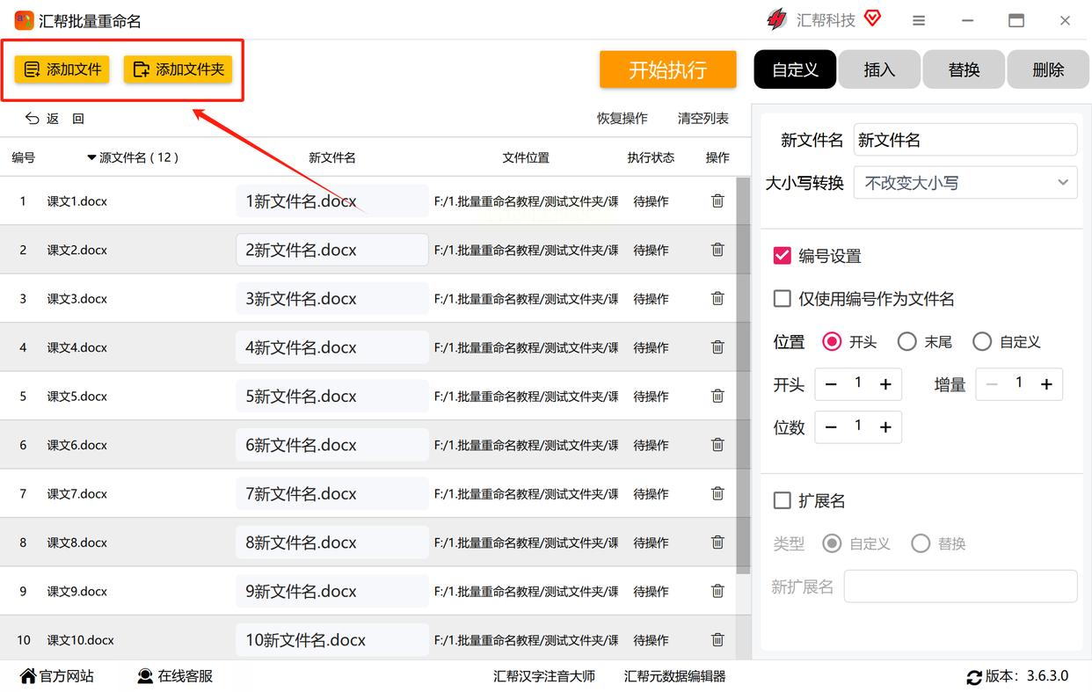
Task: Click 清空列表 to clear the list
Action: (x=703, y=119)
